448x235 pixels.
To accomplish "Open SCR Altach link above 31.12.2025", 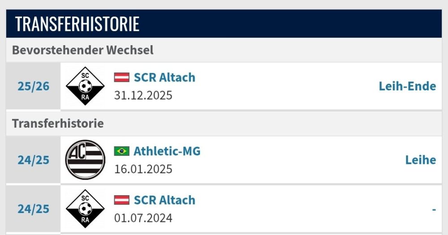I will click(x=164, y=77).
